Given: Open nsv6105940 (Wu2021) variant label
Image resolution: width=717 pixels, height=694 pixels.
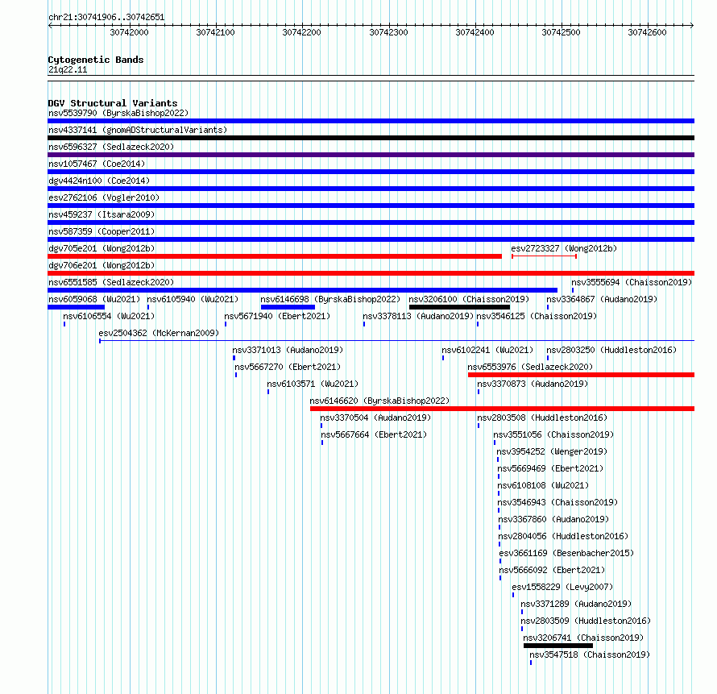Looking at the screenshot, I should pyautogui.click(x=193, y=299).
